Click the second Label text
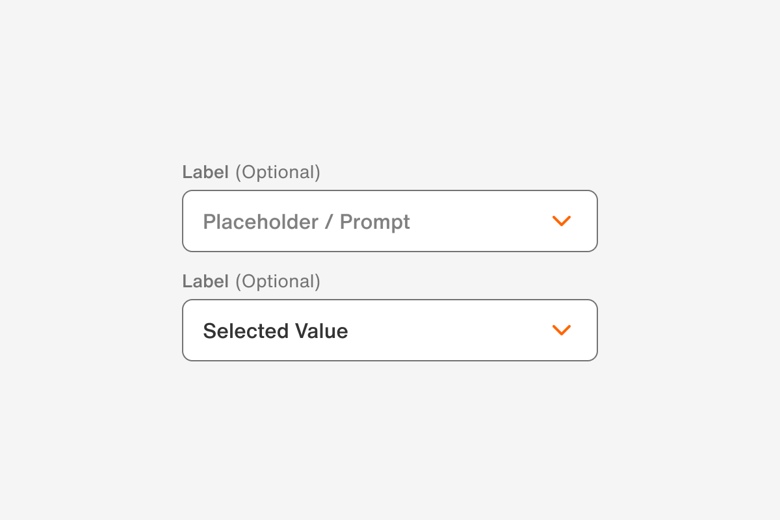This screenshot has height=520, width=780. pyautogui.click(x=206, y=281)
